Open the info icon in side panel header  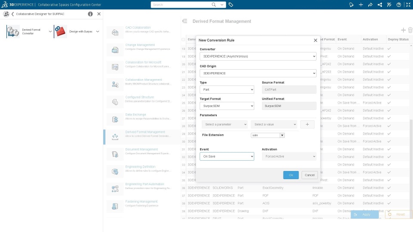coord(90,14)
